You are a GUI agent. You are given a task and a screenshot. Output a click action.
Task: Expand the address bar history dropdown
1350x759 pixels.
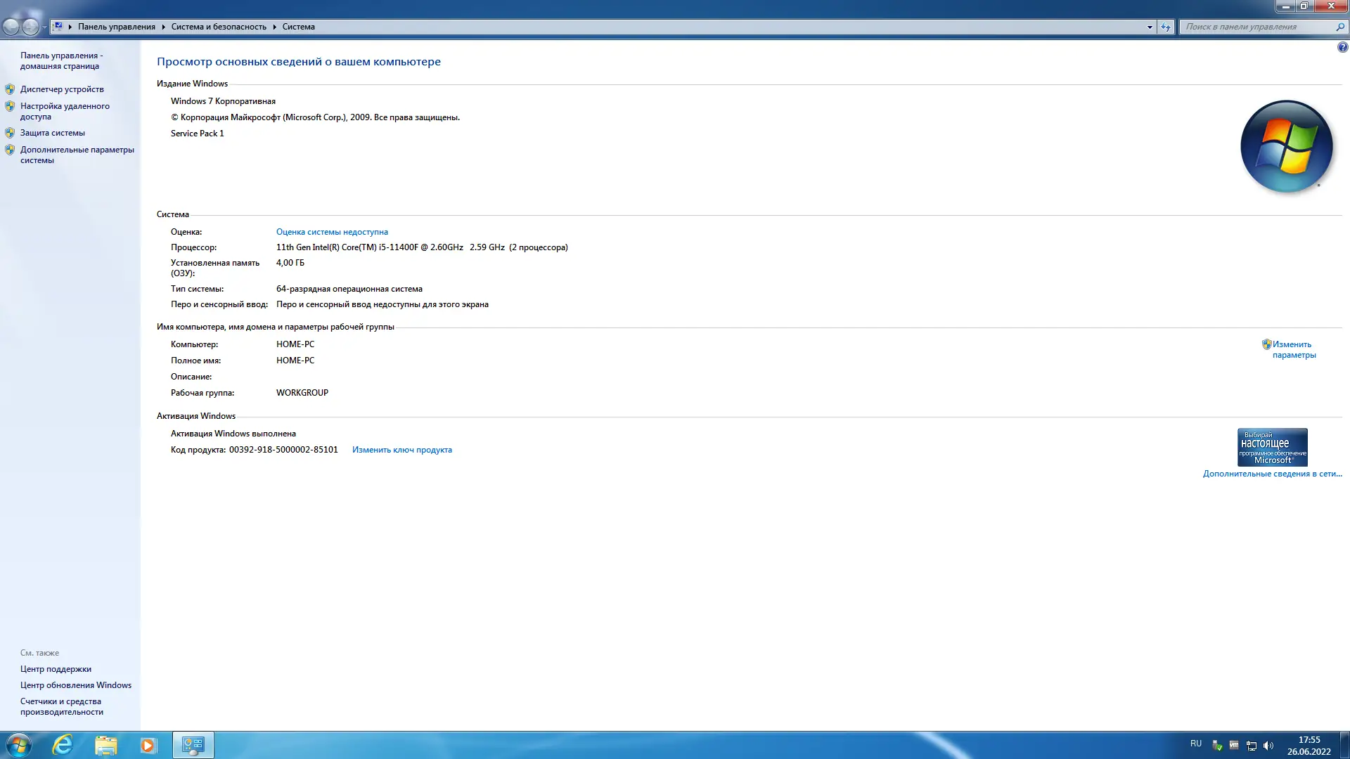click(1150, 27)
